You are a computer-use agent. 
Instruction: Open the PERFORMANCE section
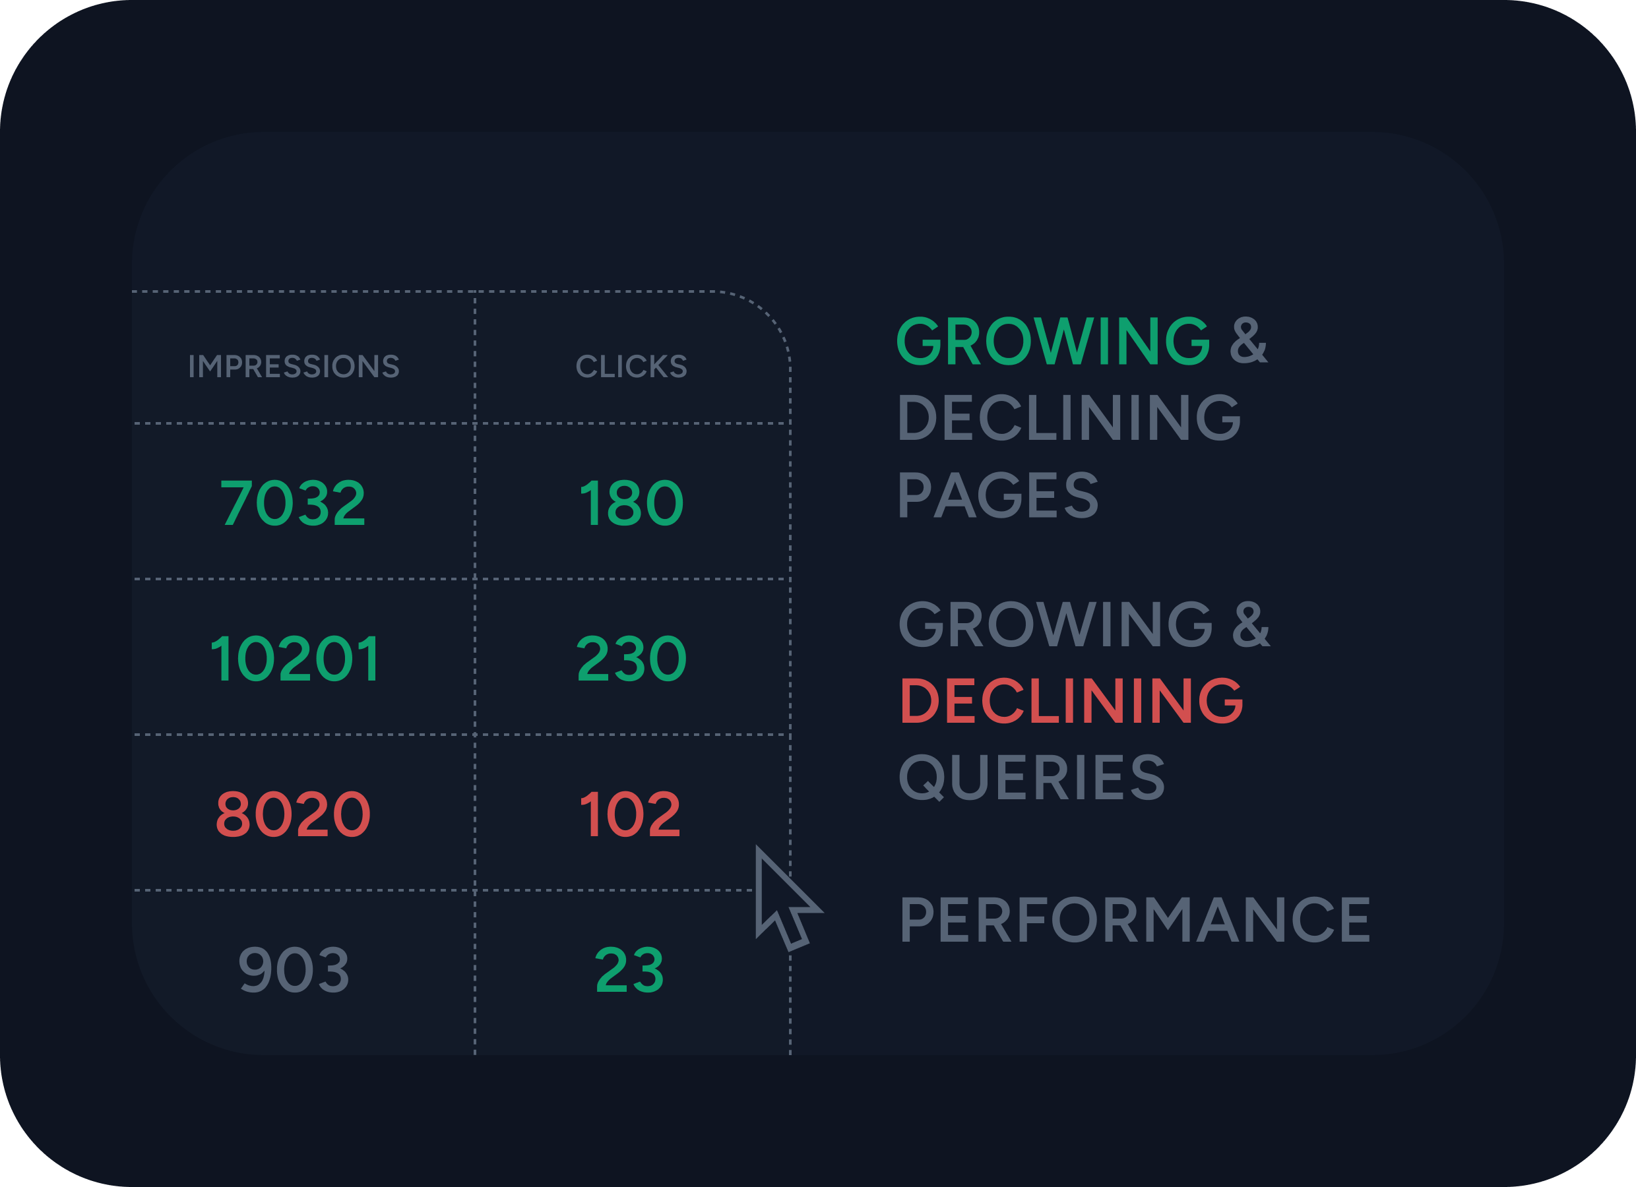tap(1135, 920)
